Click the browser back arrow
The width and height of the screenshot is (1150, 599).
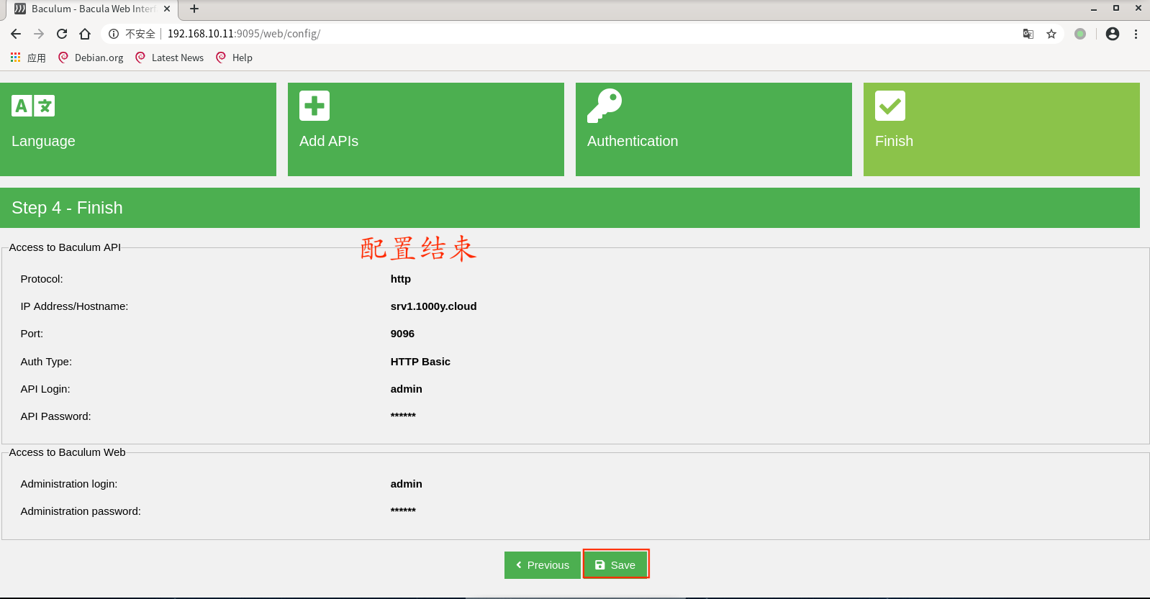(16, 34)
